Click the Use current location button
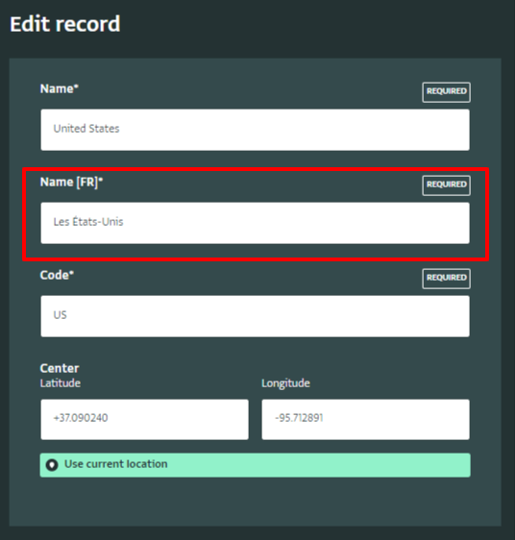Screen dimensions: 515x540 pos(255,465)
